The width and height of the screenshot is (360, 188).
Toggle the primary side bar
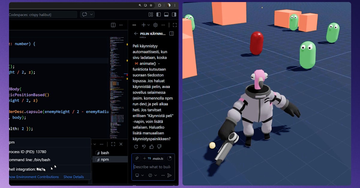coord(159,14)
